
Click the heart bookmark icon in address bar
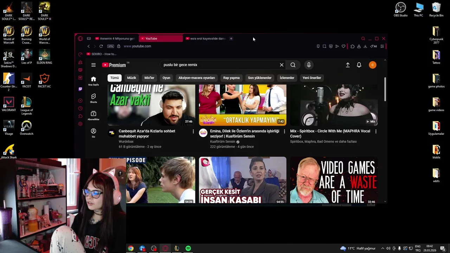tap(343, 46)
